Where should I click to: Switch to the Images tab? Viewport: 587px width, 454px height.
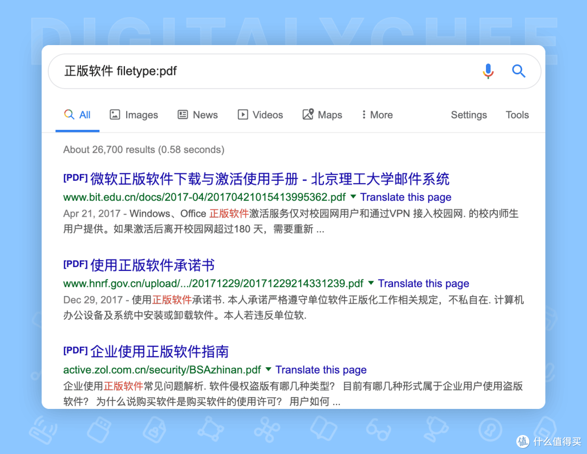(x=134, y=115)
